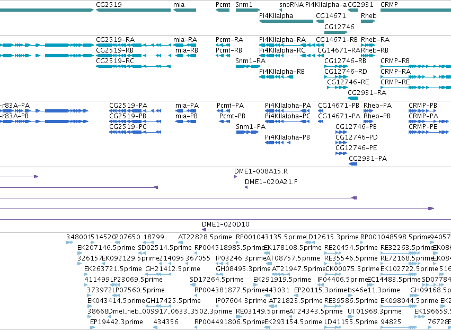Click EST GH21412.5prime
The image size is (451, 330).
(x=158, y=274)
